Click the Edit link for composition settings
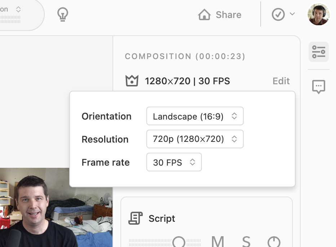The image size is (336, 247). pyautogui.click(x=281, y=81)
